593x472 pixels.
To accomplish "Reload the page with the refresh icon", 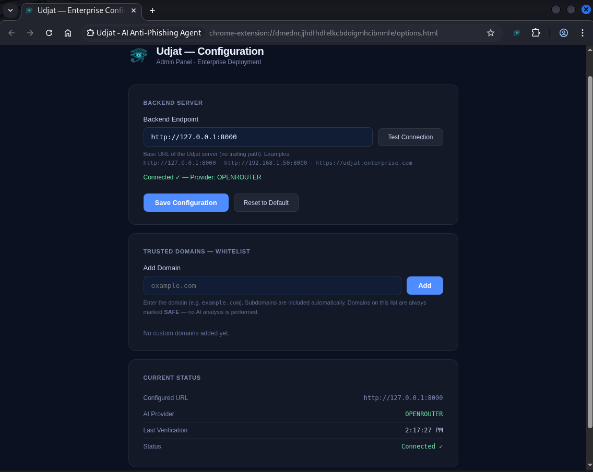I will coord(49,32).
